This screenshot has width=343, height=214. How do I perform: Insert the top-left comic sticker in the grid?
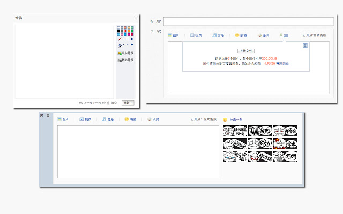pyautogui.click(x=235, y=131)
